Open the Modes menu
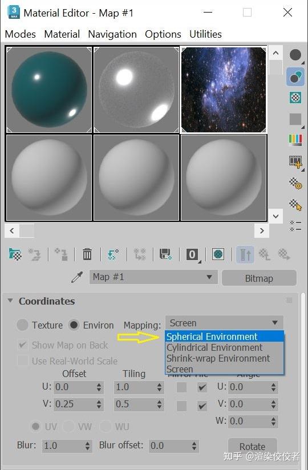 point(21,34)
